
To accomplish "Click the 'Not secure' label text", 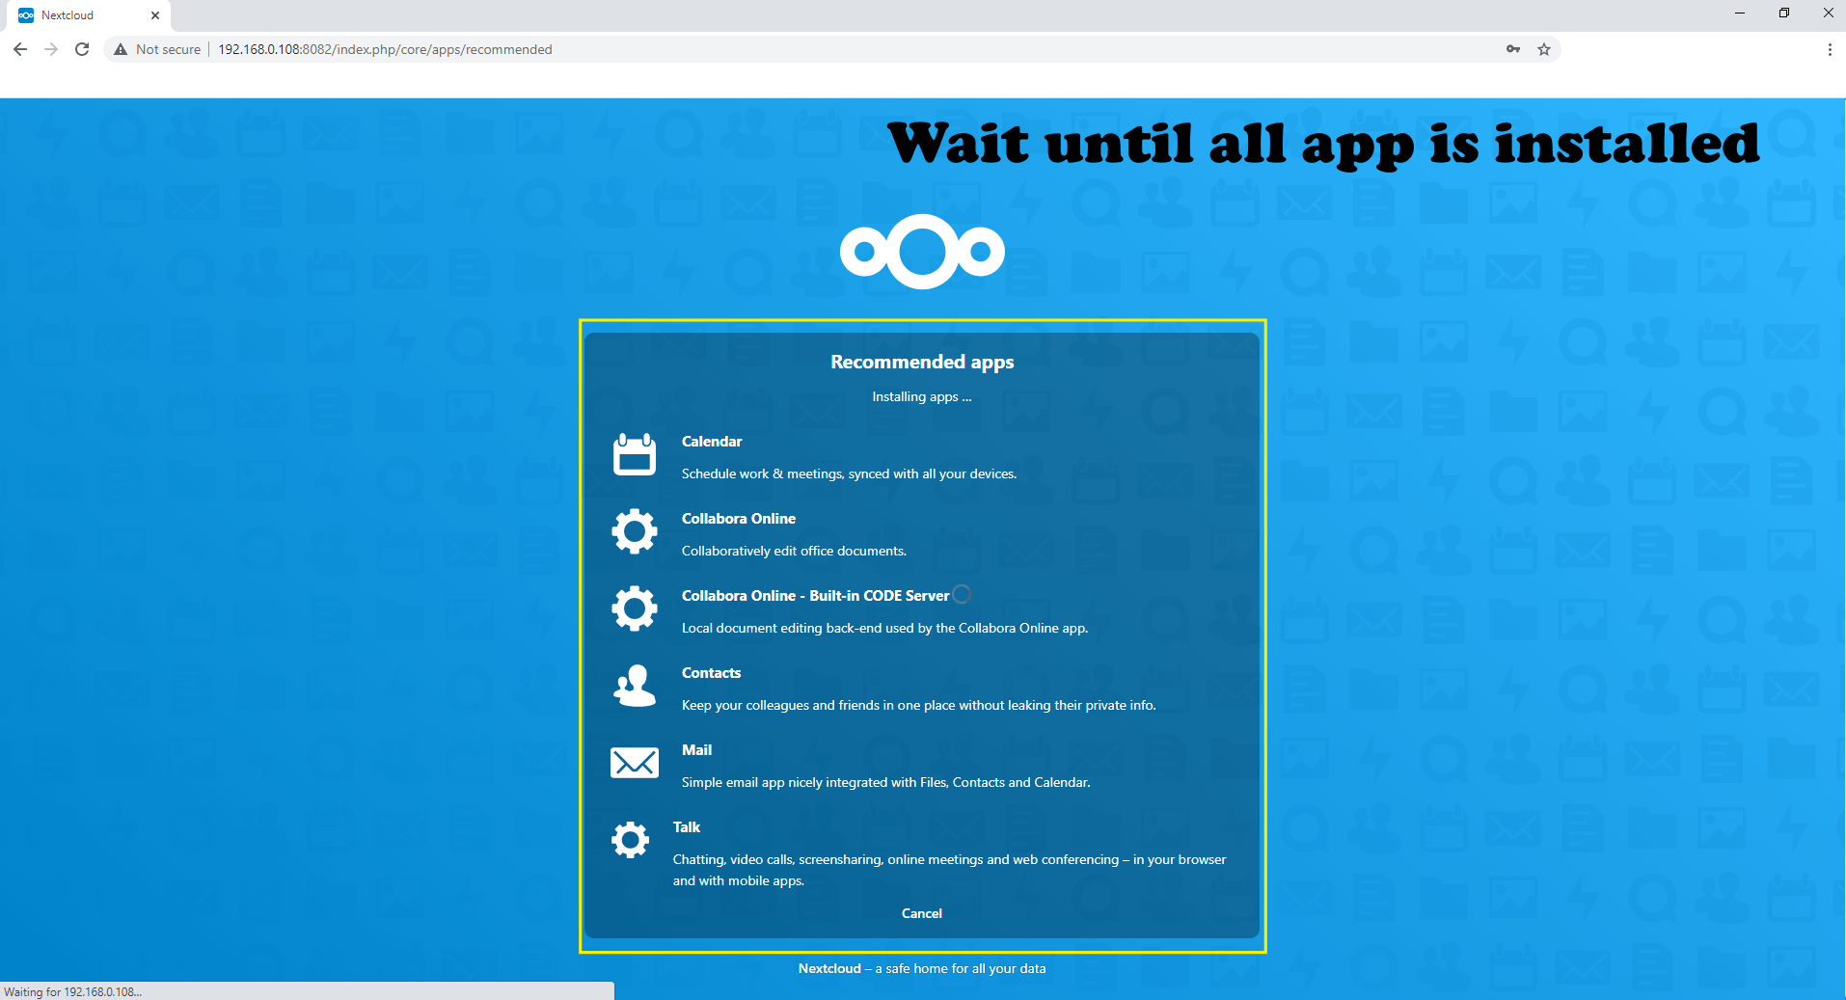I will pyautogui.click(x=168, y=49).
